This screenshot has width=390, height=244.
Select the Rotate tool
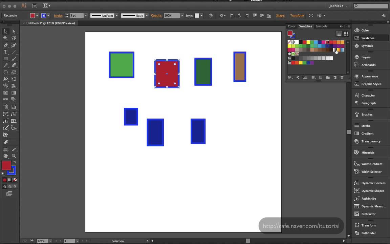pyautogui.click(x=5, y=73)
